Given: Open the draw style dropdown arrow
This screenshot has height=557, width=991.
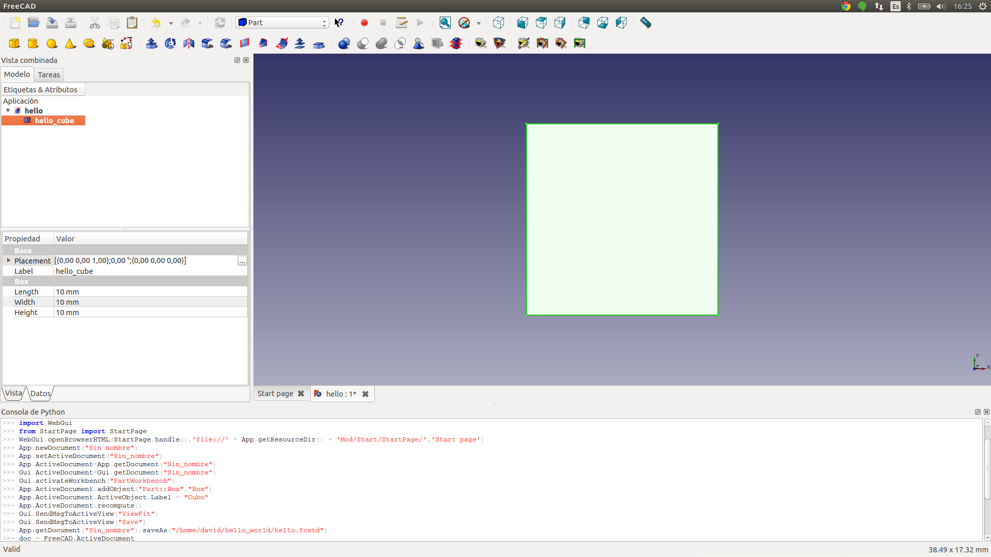Looking at the screenshot, I should (478, 23).
